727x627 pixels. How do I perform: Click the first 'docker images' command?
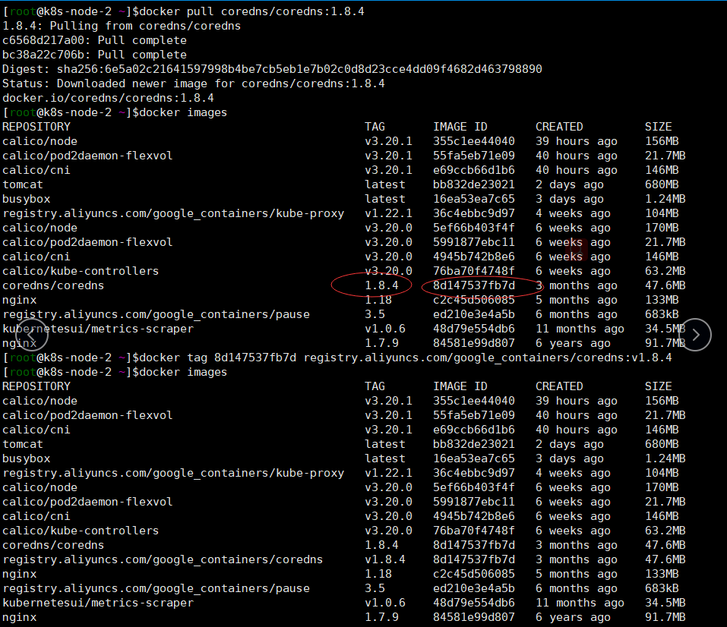[183, 112]
